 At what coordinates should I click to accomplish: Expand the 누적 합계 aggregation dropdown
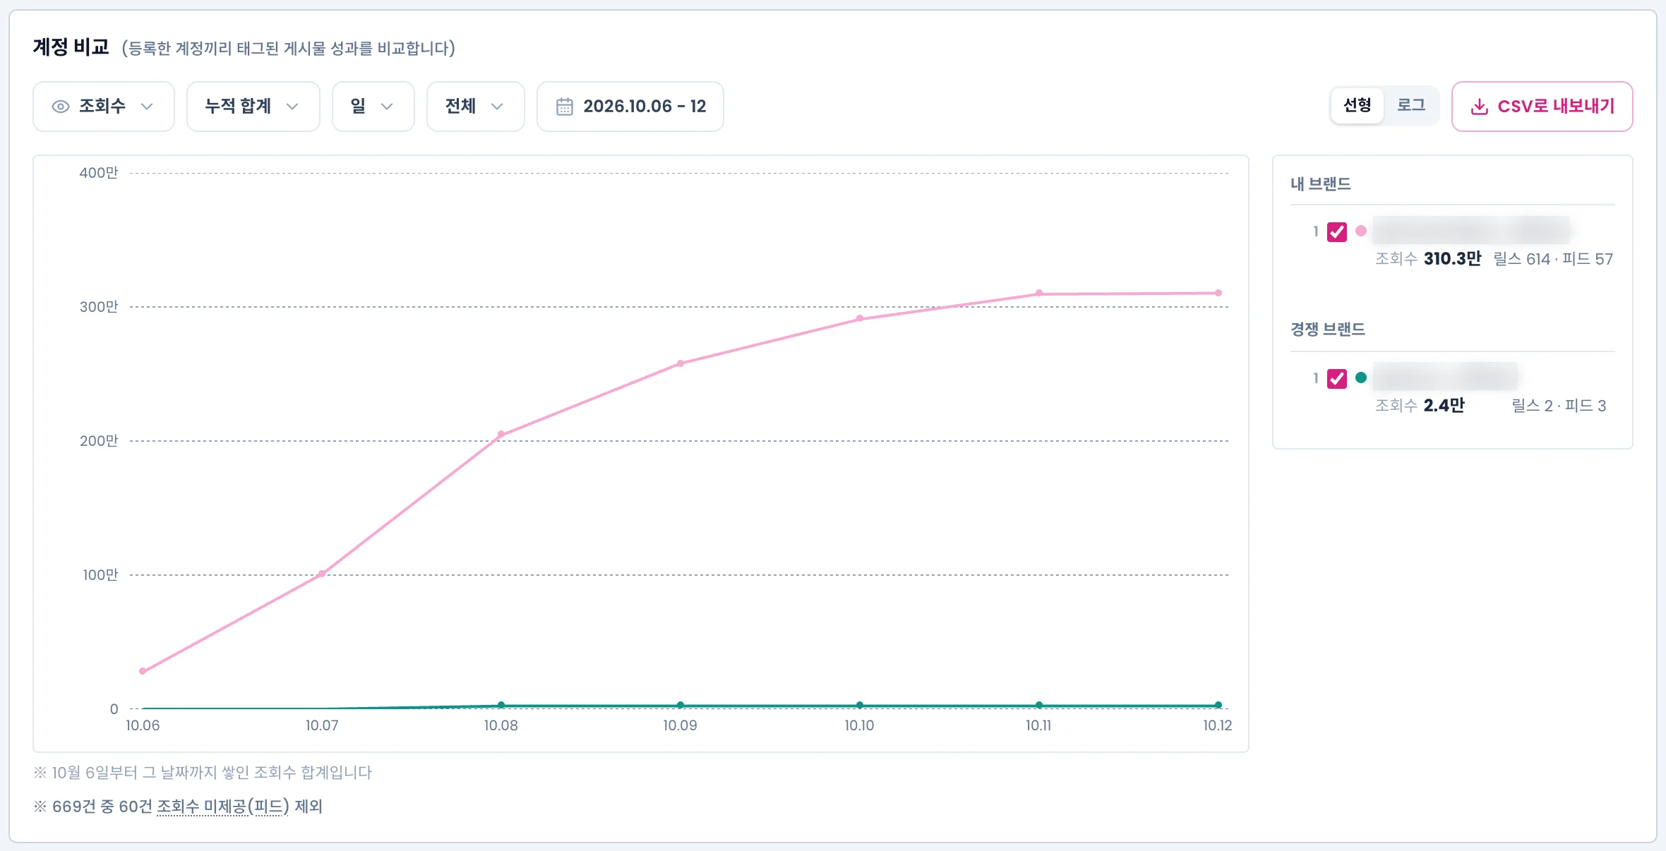253,107
